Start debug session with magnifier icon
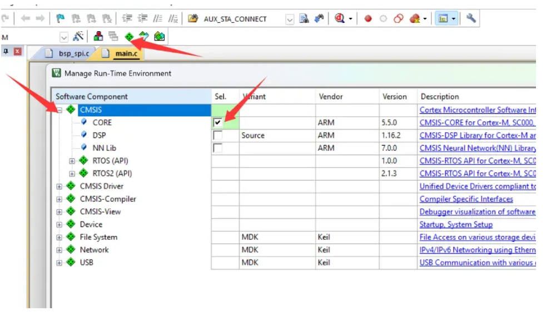The image size is (546, 316). pyautogui.click(x=340, y=19)
